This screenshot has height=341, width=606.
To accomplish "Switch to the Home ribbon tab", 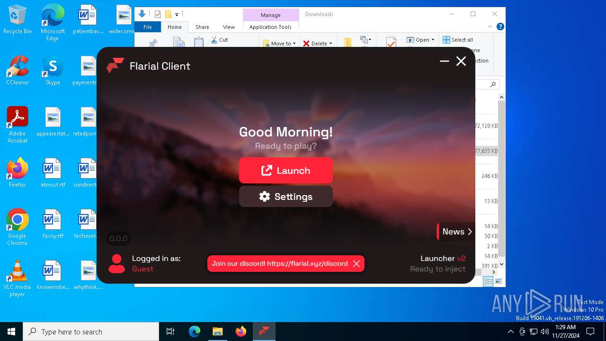I will [x=175, y=27].
